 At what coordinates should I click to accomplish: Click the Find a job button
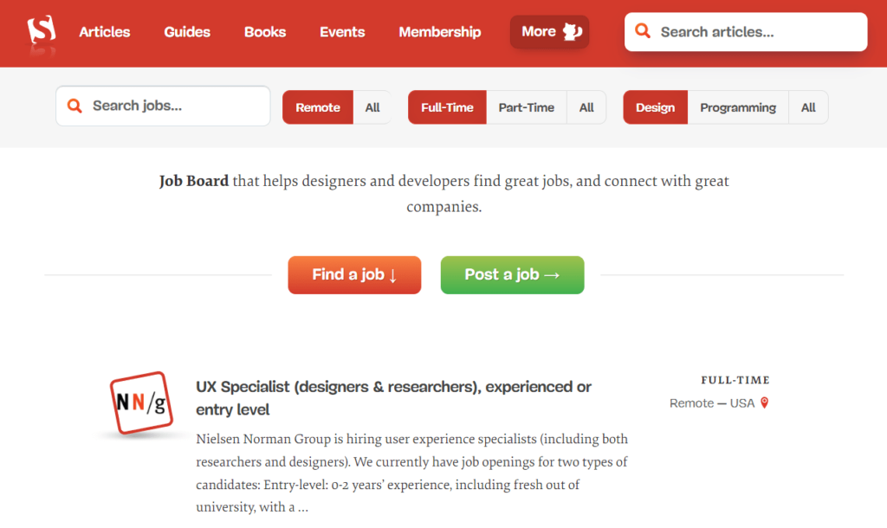pos(354,274)
